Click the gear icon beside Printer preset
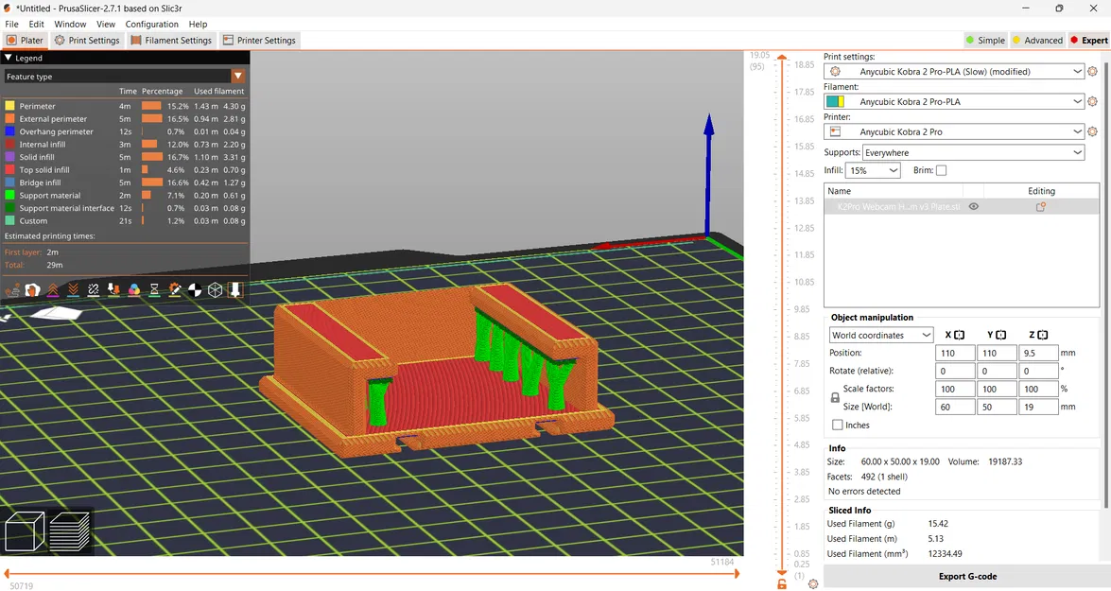The width and height of the screenshot is (1111, 591). [1092, 131]
